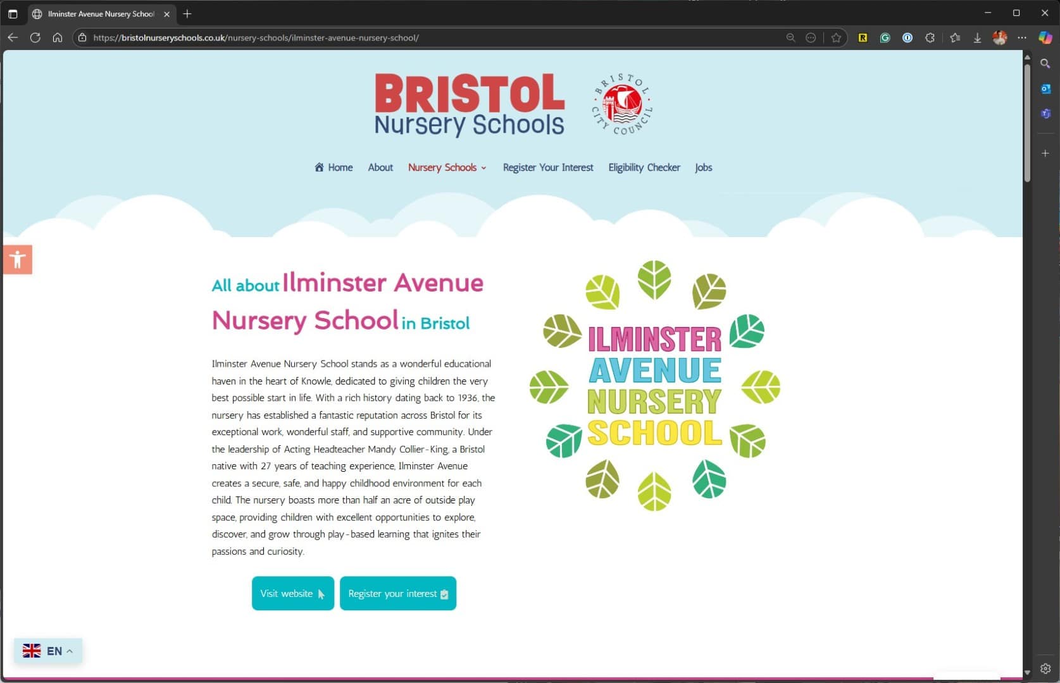Open the accessibility tools widget
Image resolution: width=1060 pixels, height=683 pixels.
pos(18,259)
